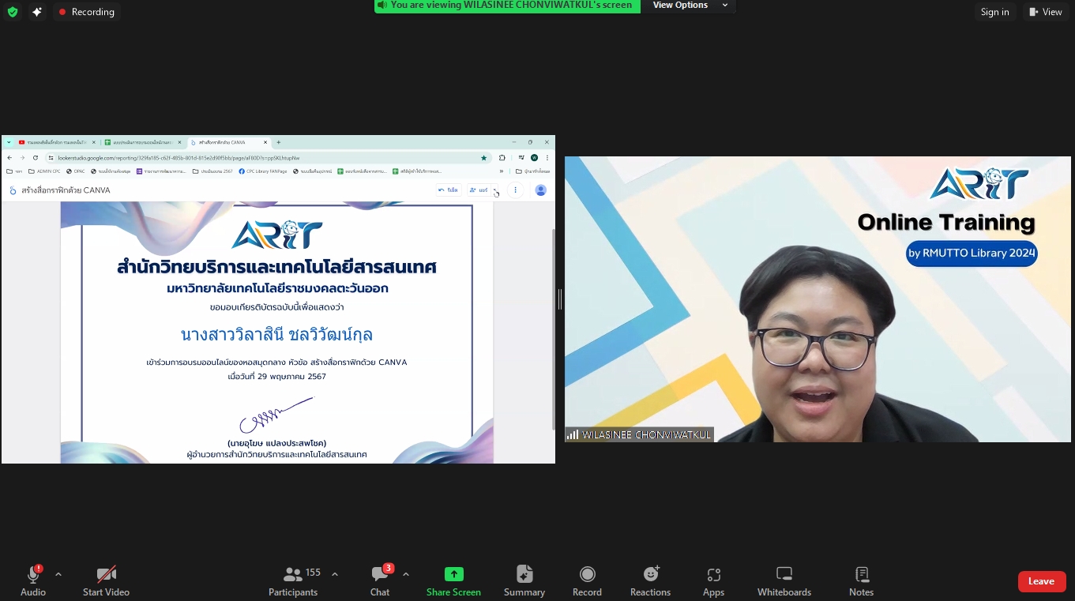Click the Recording indicator
This screenshot has width=1075, height=601.
(x=87, y=12)
